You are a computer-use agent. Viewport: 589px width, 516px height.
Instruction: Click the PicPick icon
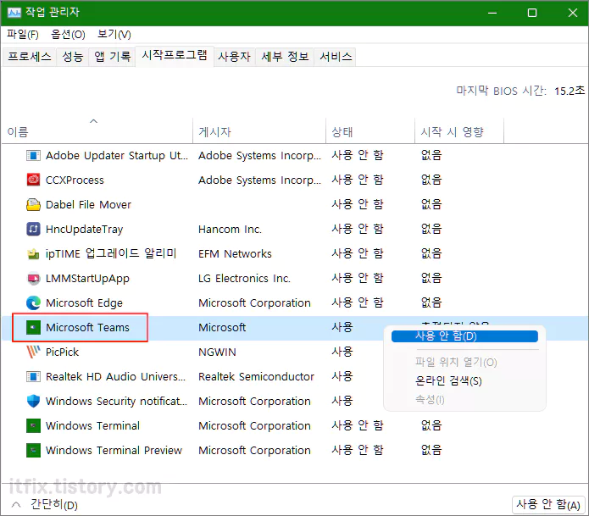(33, 352)
